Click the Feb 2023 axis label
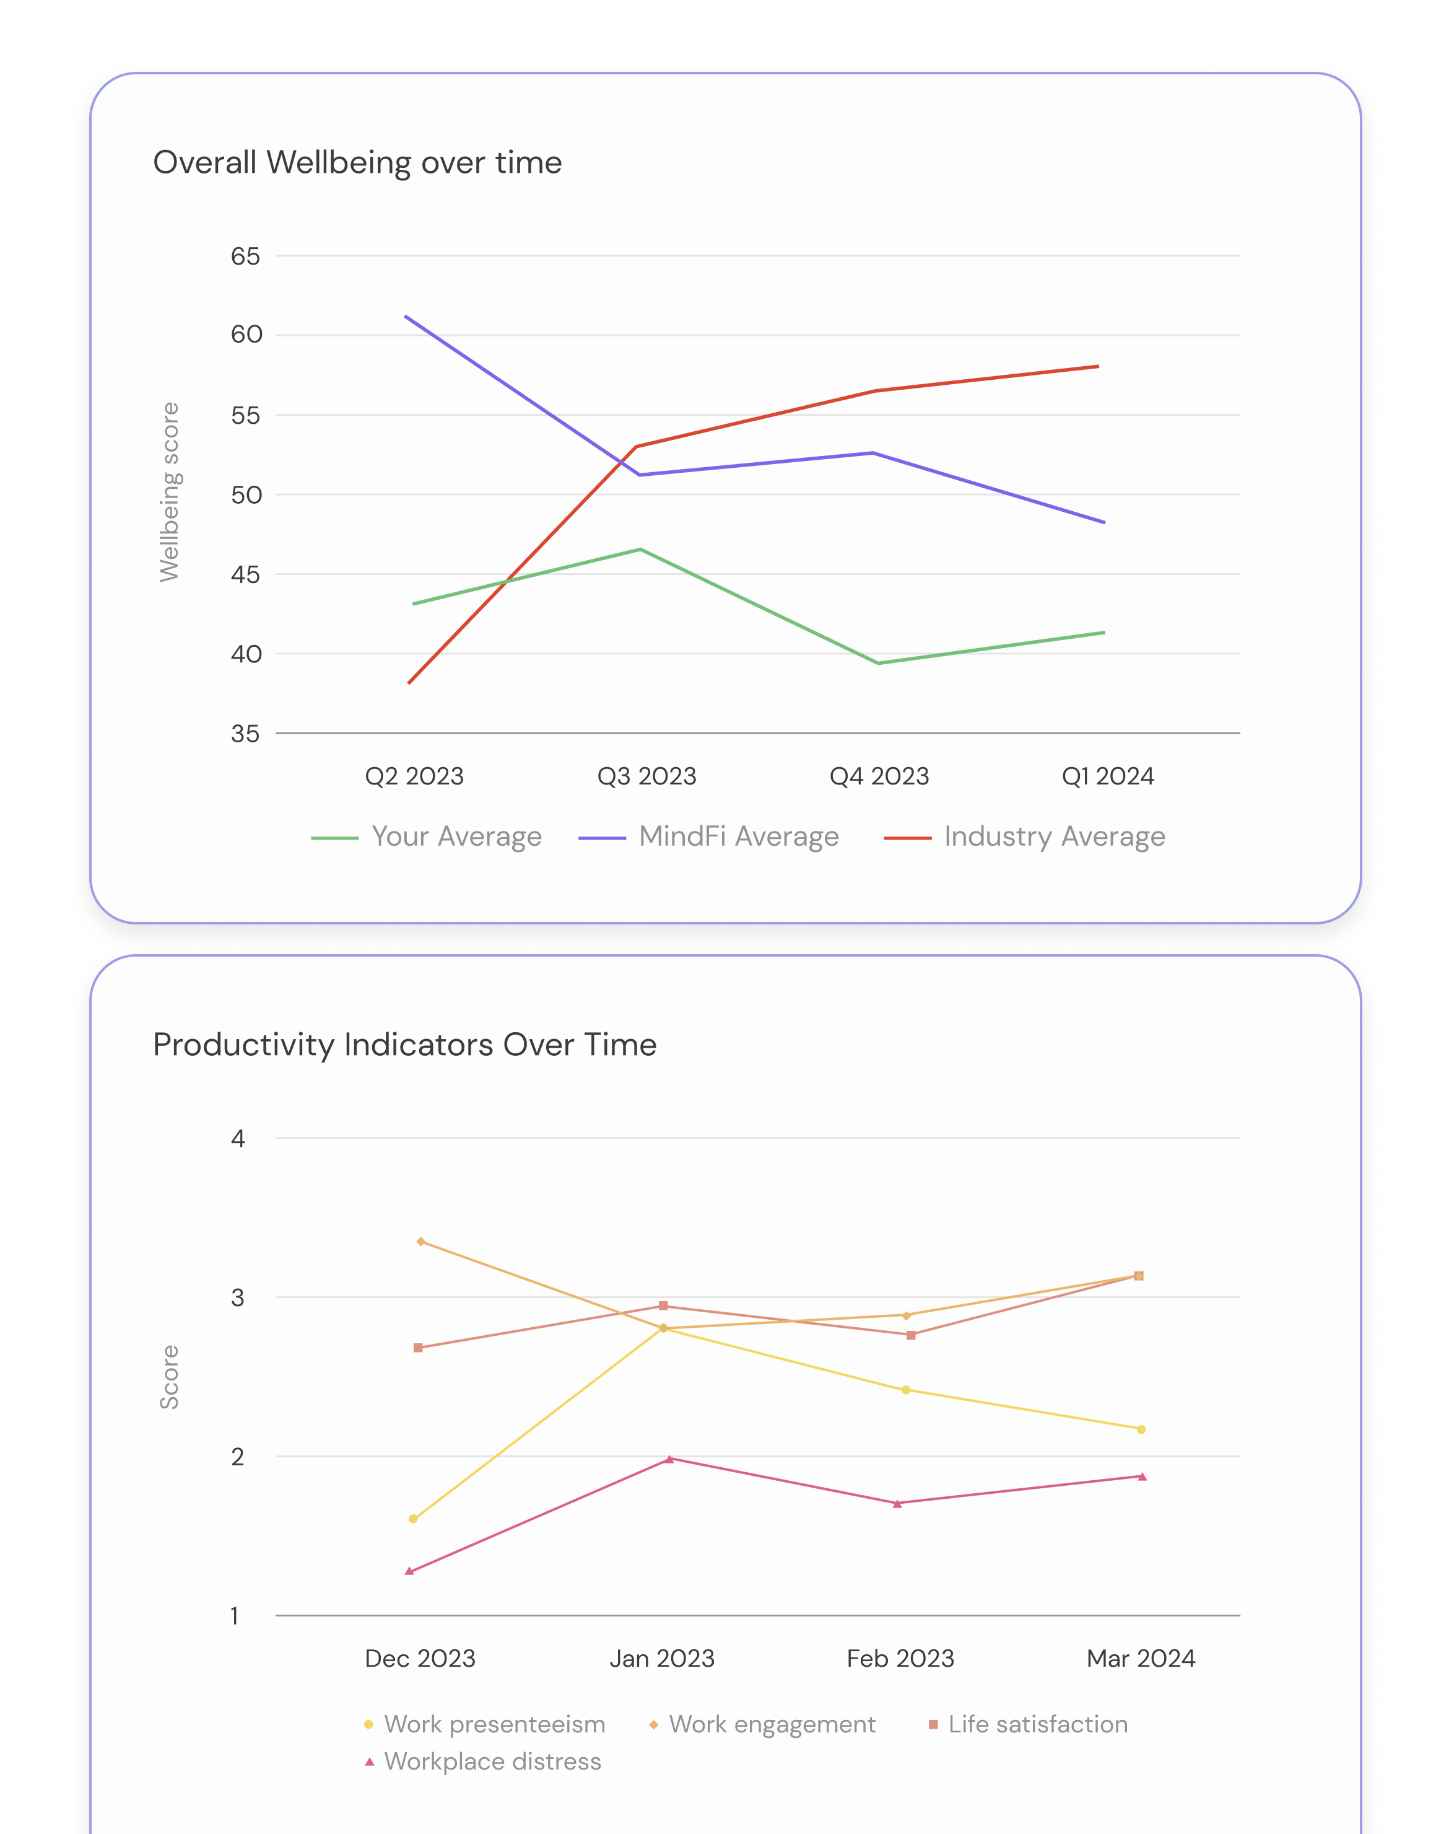This screenshot has width=1449, height=1834. 900,1658
